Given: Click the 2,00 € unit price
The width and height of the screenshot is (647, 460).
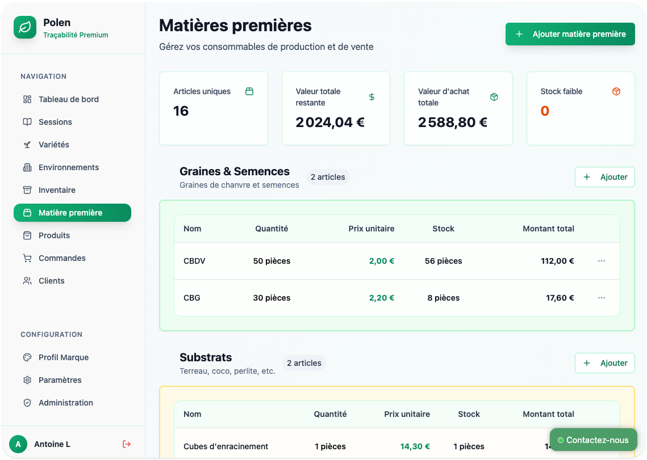Looking at the screenshot, I should coord(382,261).
